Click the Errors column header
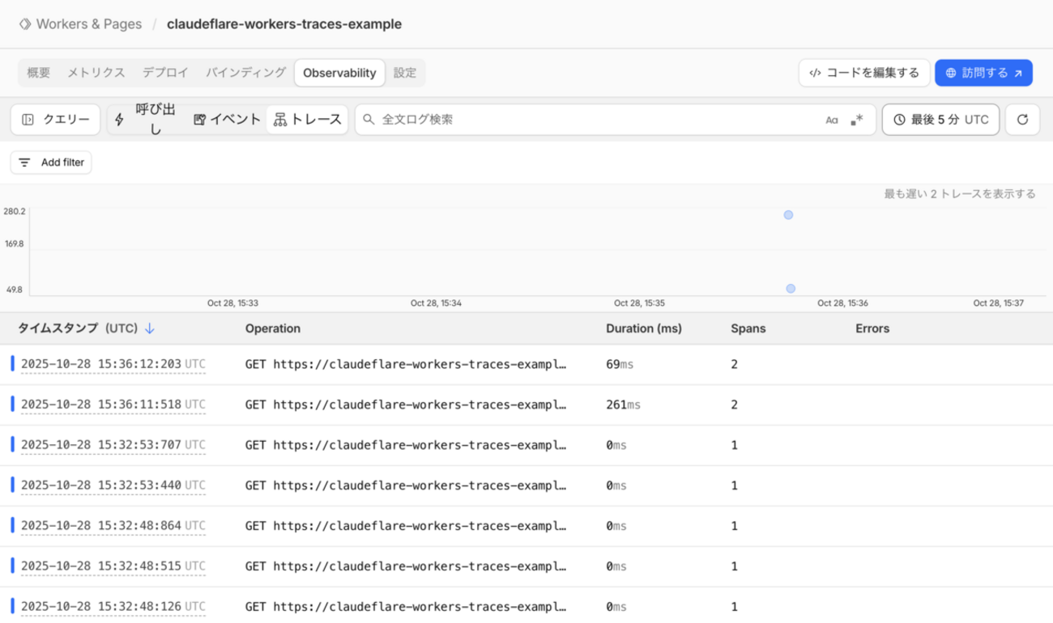 tap(872, 328)
